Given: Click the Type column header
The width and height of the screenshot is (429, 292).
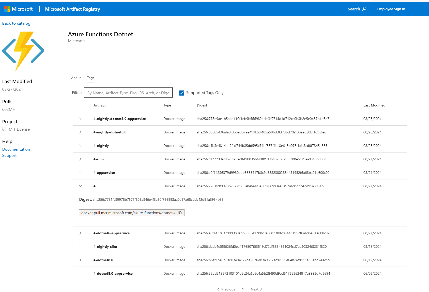Looking at the screenshot, I should pos(167,105).
